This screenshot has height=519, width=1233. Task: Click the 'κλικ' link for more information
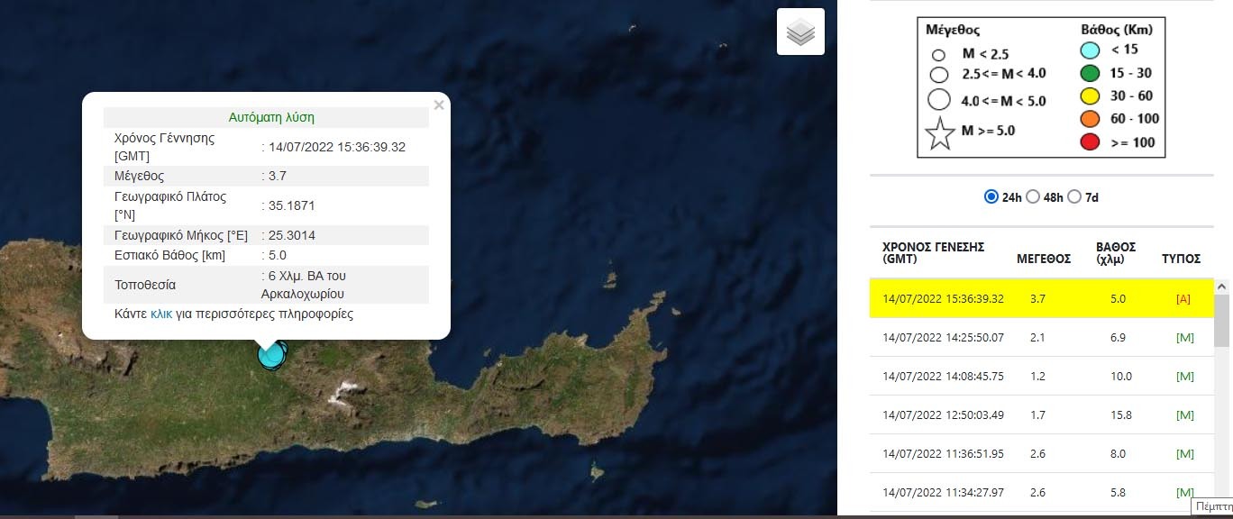coord(161,314)
